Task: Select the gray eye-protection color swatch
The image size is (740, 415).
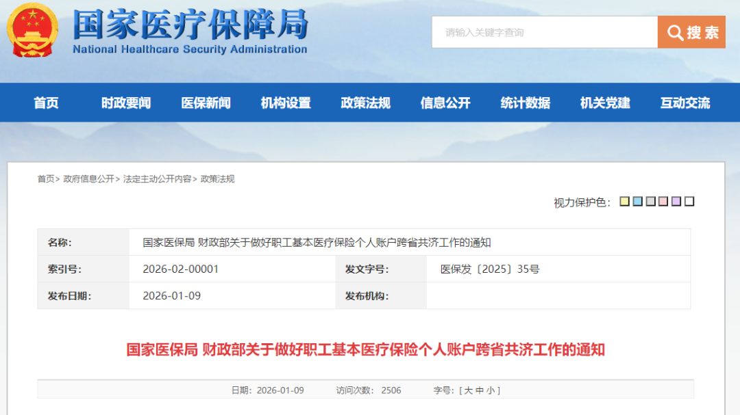Action: [650, 202]
